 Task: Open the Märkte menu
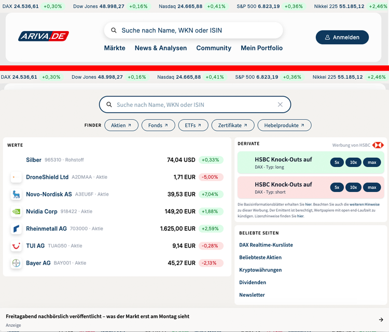pos(115,48)
